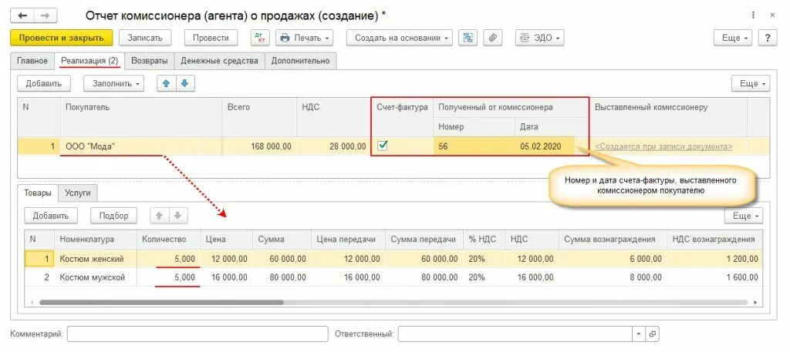Open the Еще menu of the goods table
790x352 pixels.
(744, 216)
